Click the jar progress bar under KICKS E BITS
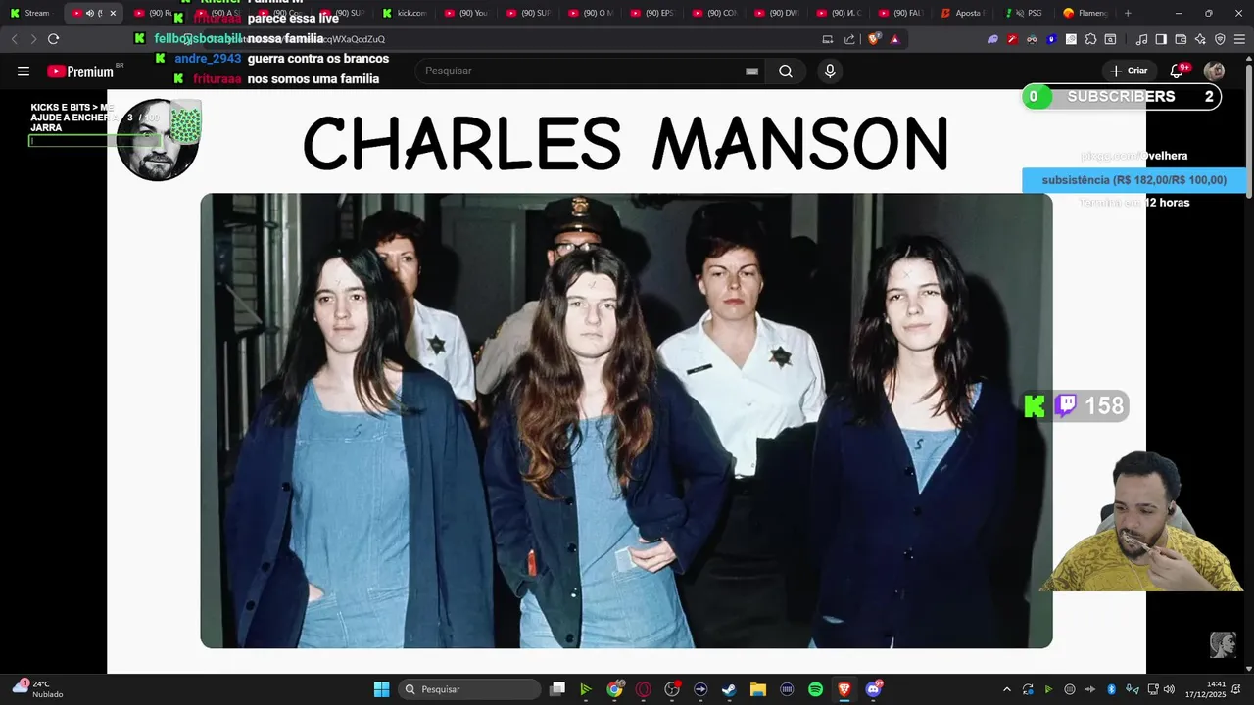This screenshot has width=1254, height=705. pos(95,141)
